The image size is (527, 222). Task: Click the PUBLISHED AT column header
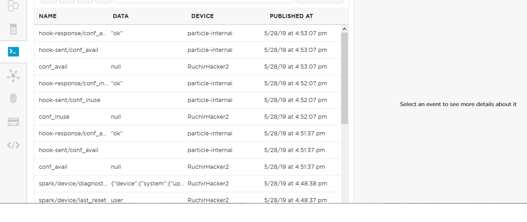click(291, 16)
